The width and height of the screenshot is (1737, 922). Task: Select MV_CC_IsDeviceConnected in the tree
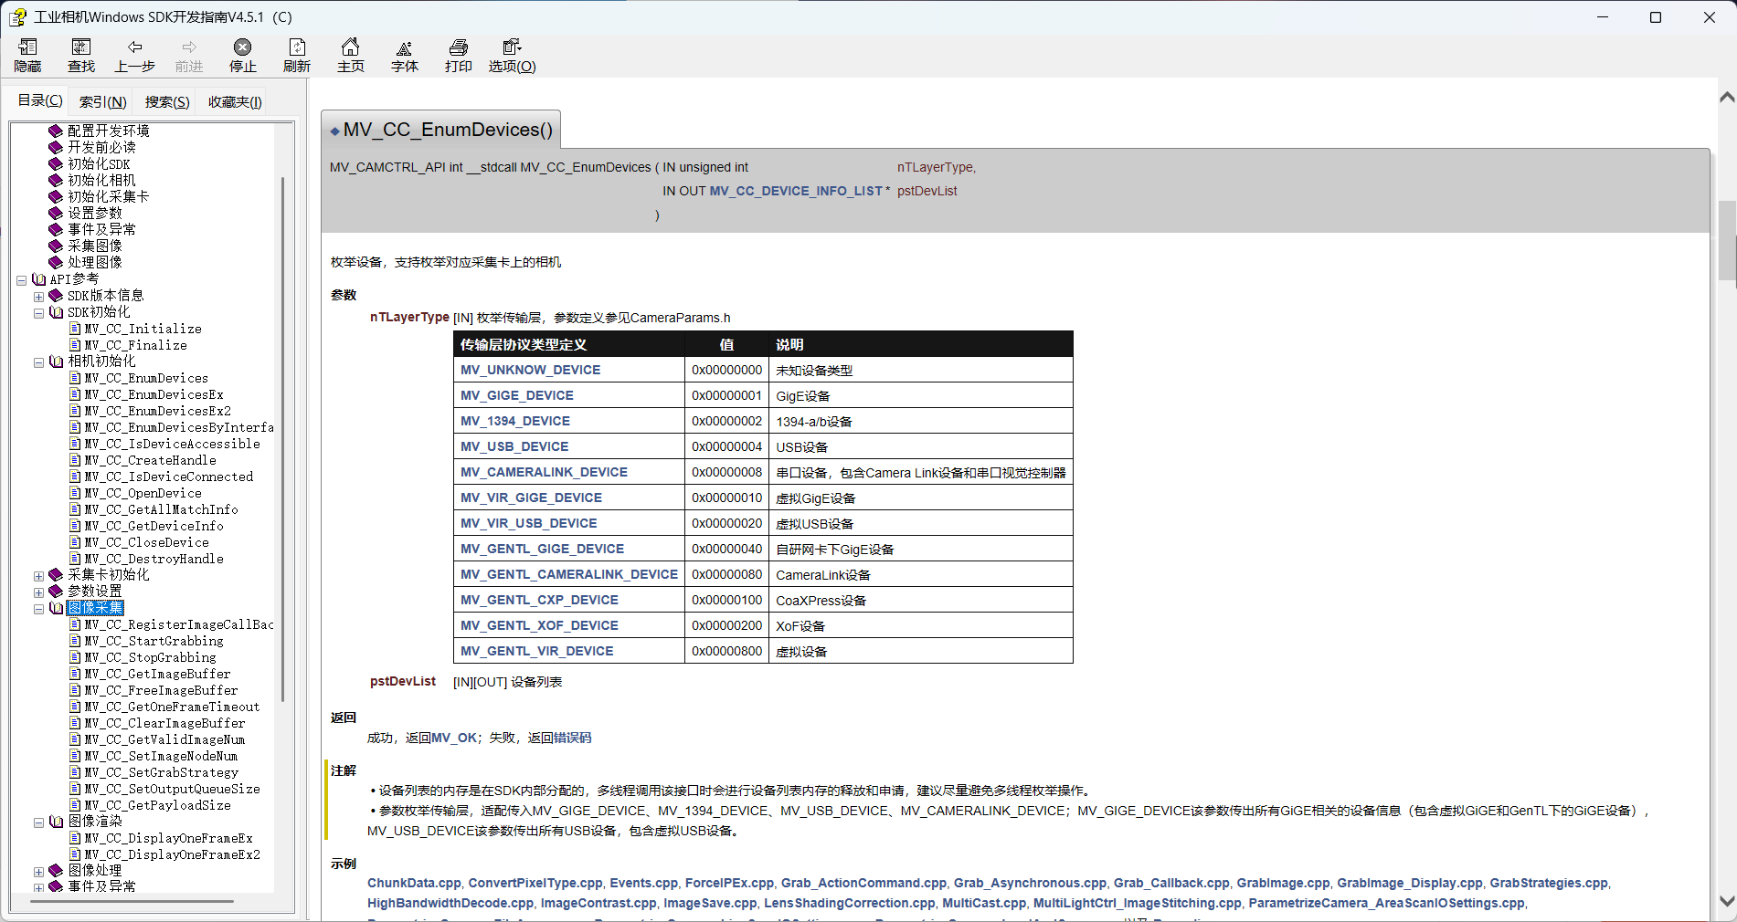pyautogui.click(x=168, y=477)
